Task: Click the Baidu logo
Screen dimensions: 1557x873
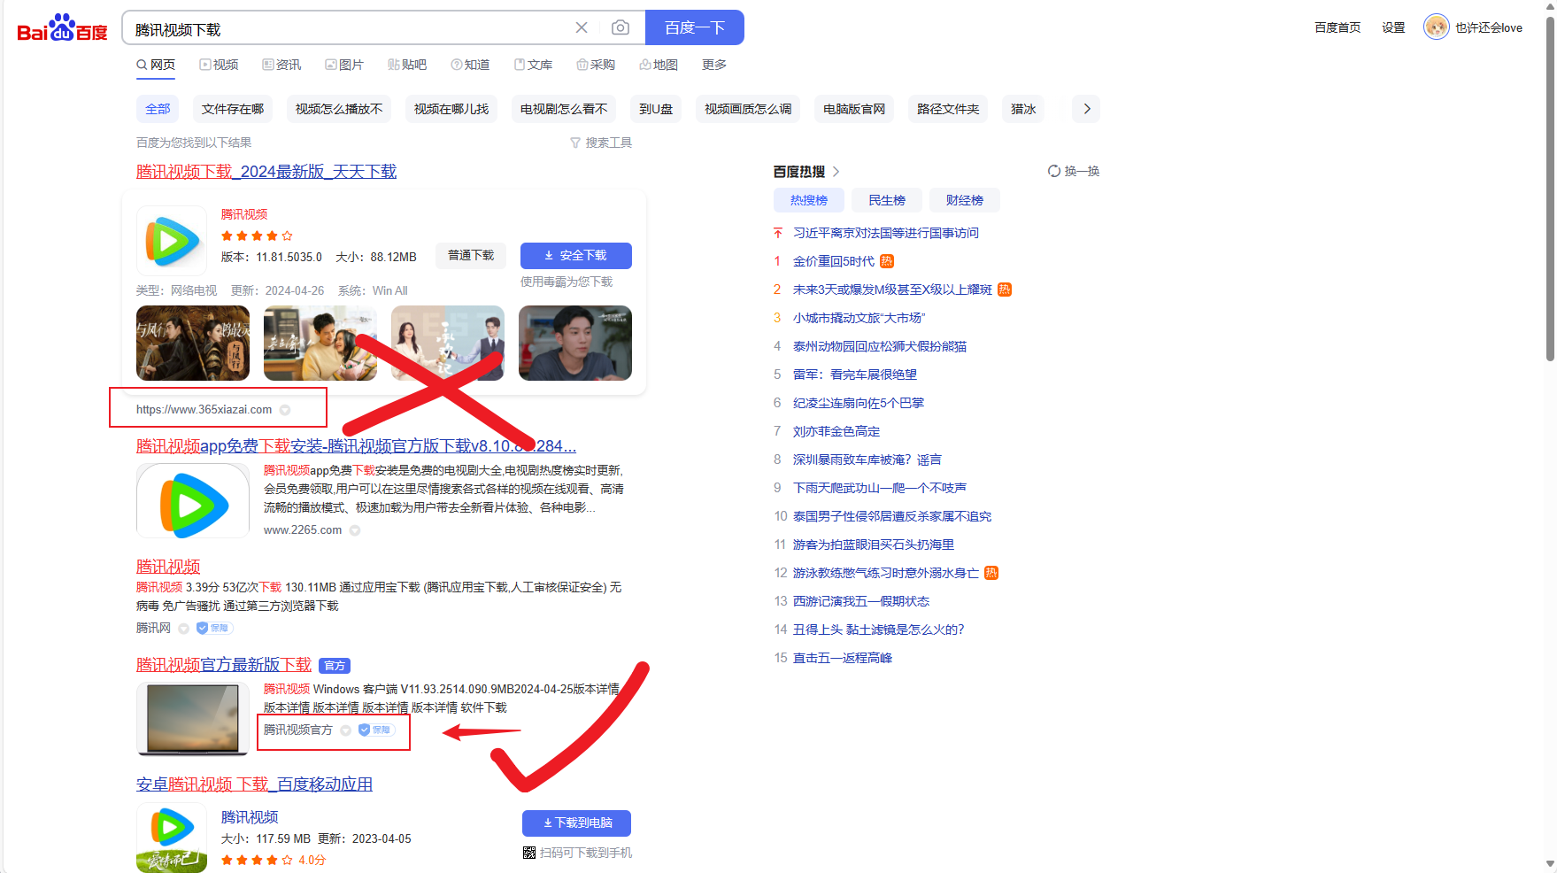Action: point(62,28)
